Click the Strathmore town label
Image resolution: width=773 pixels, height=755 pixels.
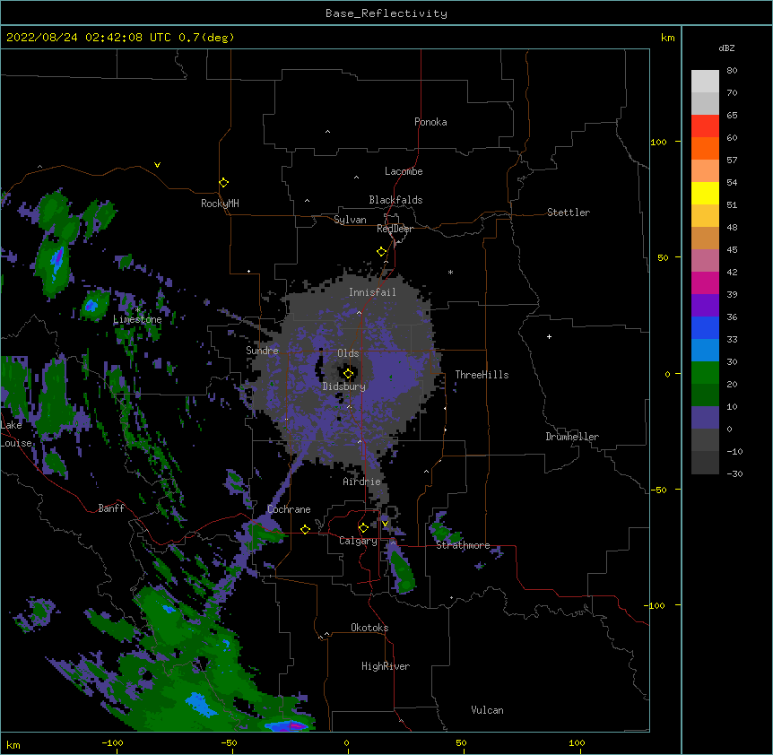click(x=463, y=545)
